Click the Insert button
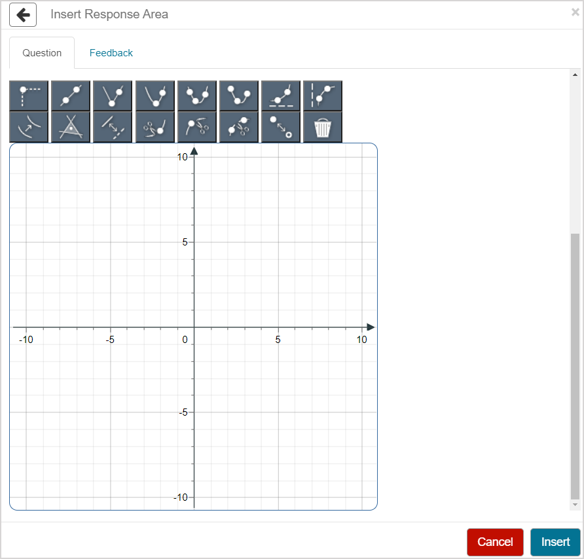584x559 pixels. click(555, 542)
